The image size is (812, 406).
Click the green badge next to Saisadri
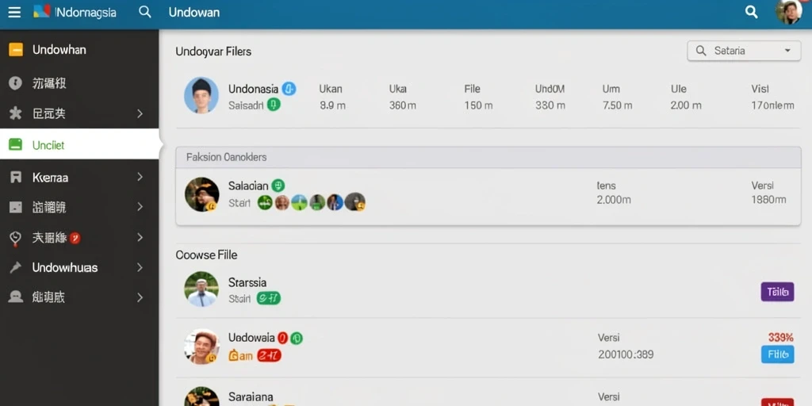tap(274, 105)
